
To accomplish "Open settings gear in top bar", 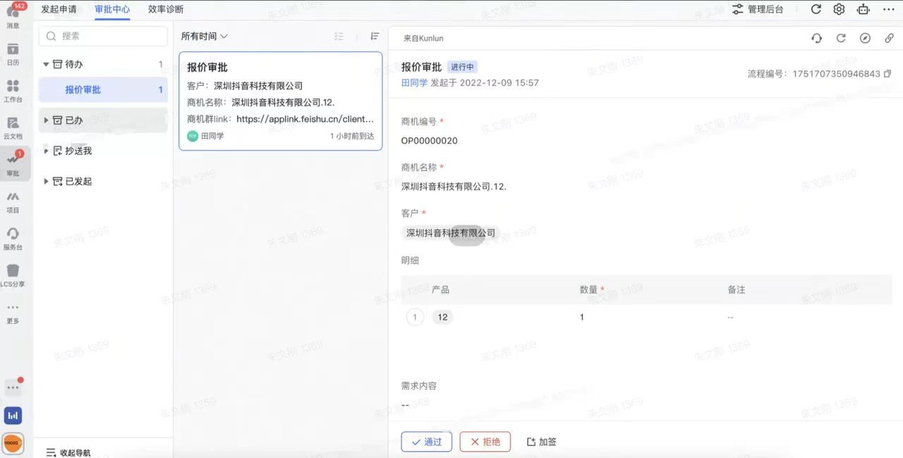I will (839, 9).
